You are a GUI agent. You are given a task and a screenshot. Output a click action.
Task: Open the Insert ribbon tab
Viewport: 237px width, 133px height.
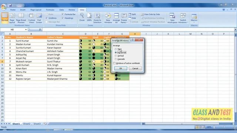point(23,10)
